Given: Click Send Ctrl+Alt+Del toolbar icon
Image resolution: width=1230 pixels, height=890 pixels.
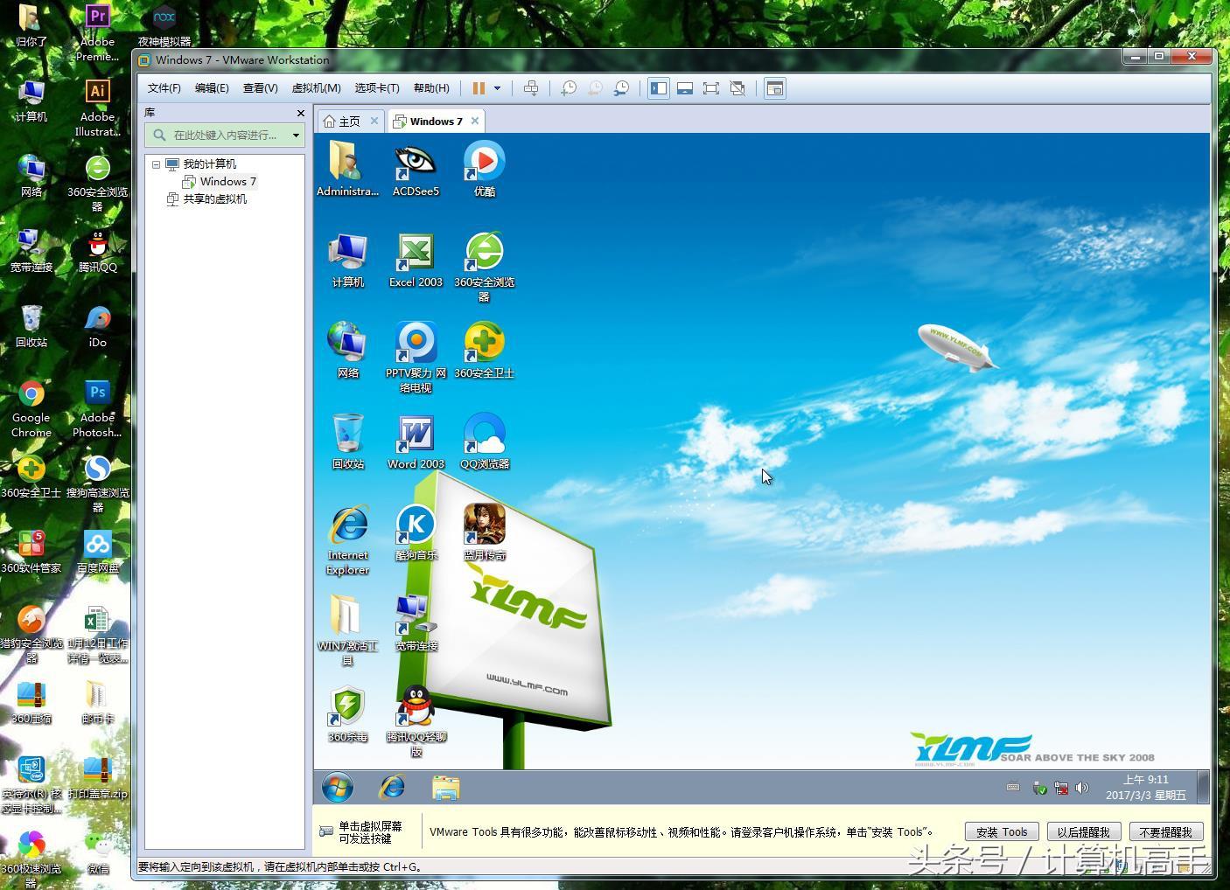Looking at the screenshot, I should point(531,88).
